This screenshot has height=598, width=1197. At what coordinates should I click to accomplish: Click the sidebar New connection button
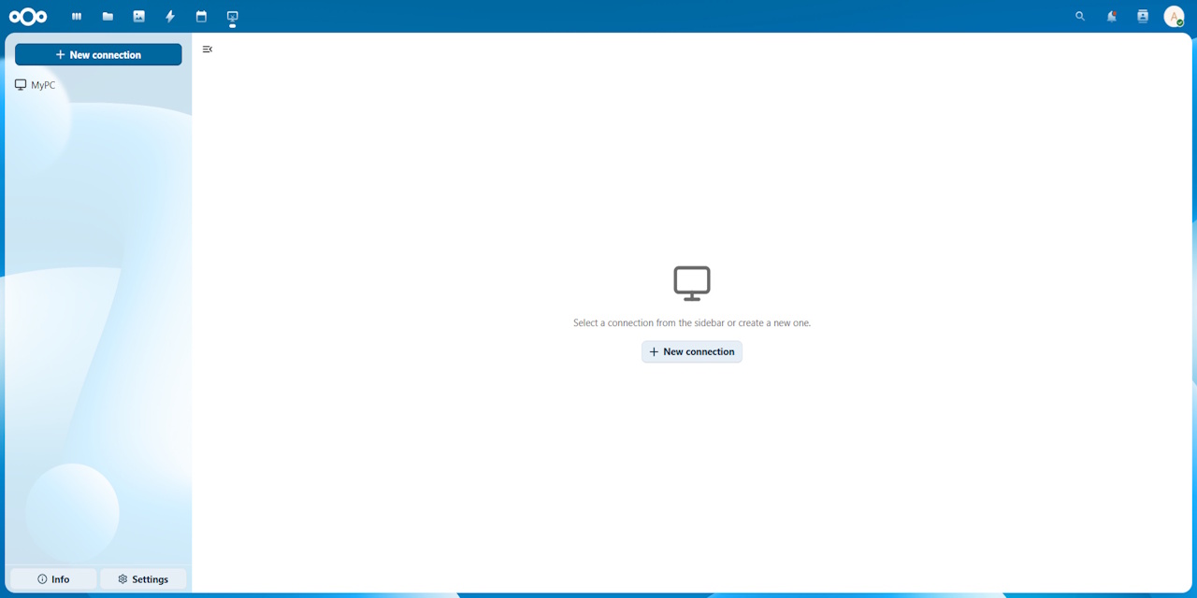[x=98, y=55]
